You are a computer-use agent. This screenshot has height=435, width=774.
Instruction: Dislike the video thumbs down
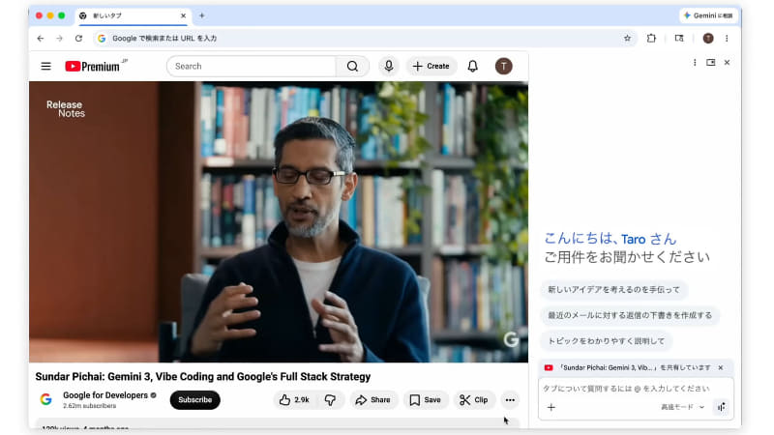point(330,400)
